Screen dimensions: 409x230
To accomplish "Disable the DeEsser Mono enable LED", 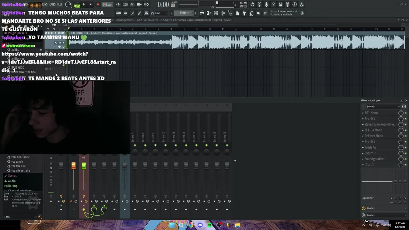I will coord(405,136).
